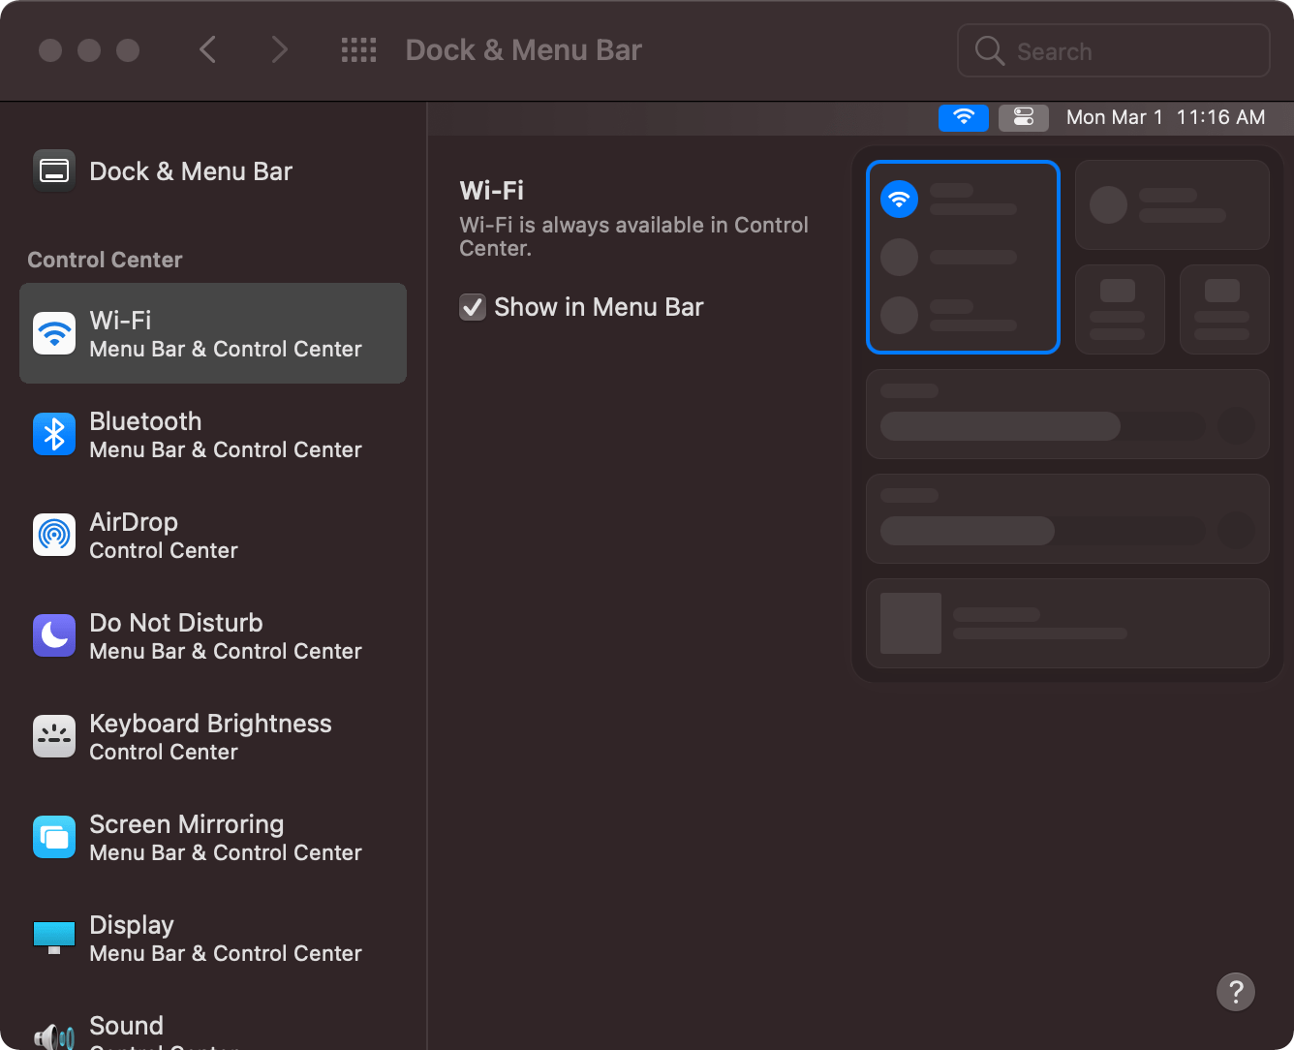Click the Display monitor icon
1294x1050 pixels.
[54, 938]
